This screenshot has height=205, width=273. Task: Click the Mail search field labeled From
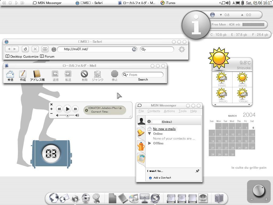tap(143, 75)
